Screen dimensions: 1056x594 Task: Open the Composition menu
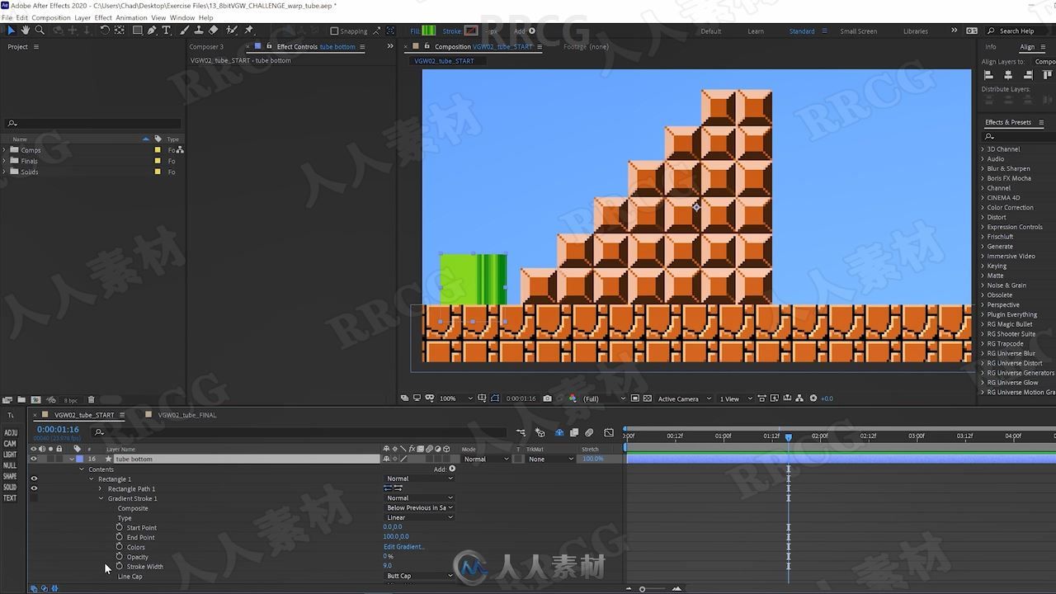50,17
